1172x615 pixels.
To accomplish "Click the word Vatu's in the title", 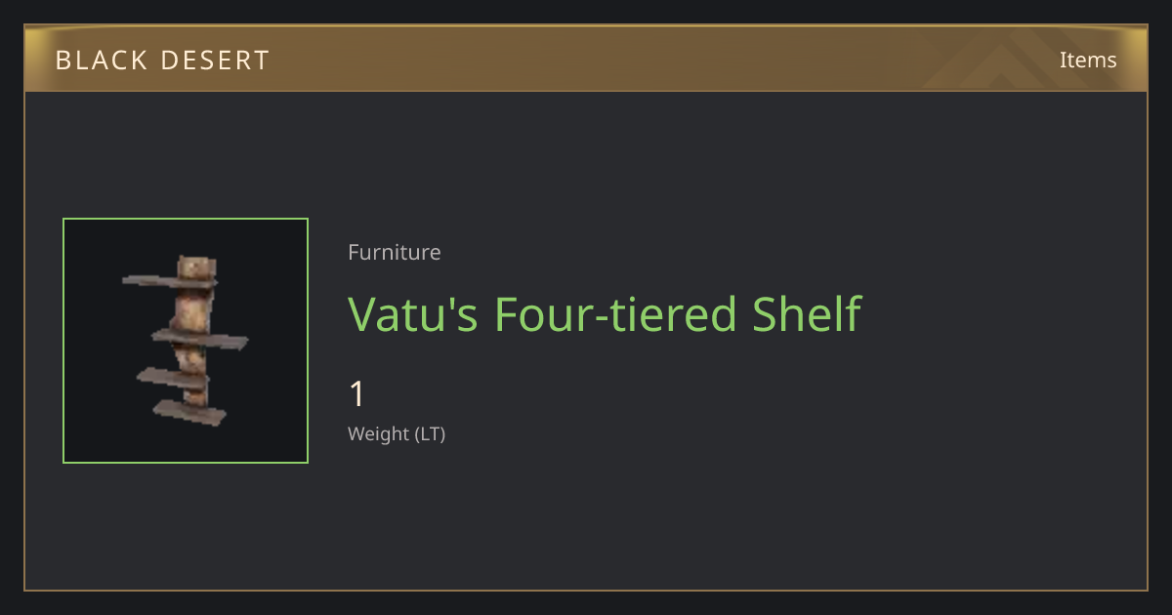I will coord(413,313).
